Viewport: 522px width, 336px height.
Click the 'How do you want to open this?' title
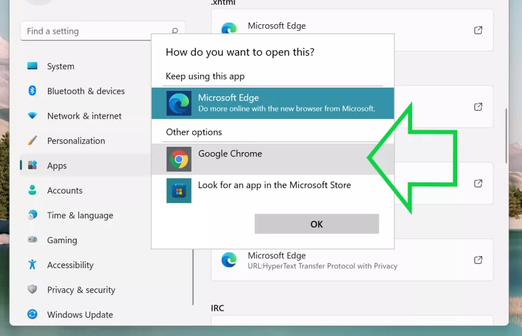240,52
